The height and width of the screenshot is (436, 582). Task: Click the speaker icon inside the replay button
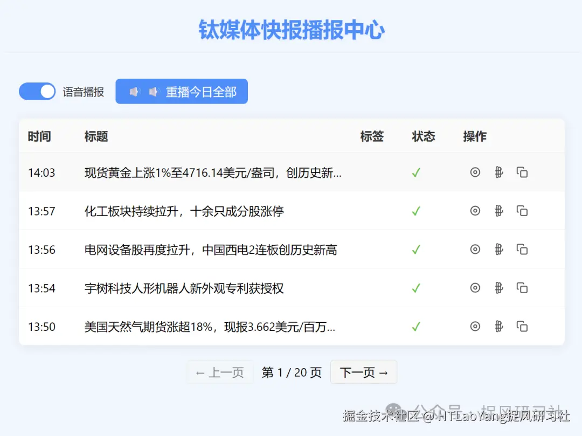click(x=134, y=91)
